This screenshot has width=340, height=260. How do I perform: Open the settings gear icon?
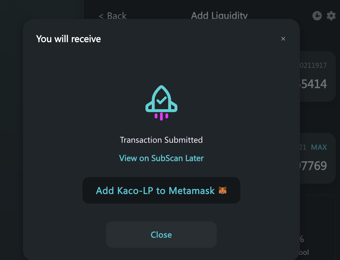(331, 16)
